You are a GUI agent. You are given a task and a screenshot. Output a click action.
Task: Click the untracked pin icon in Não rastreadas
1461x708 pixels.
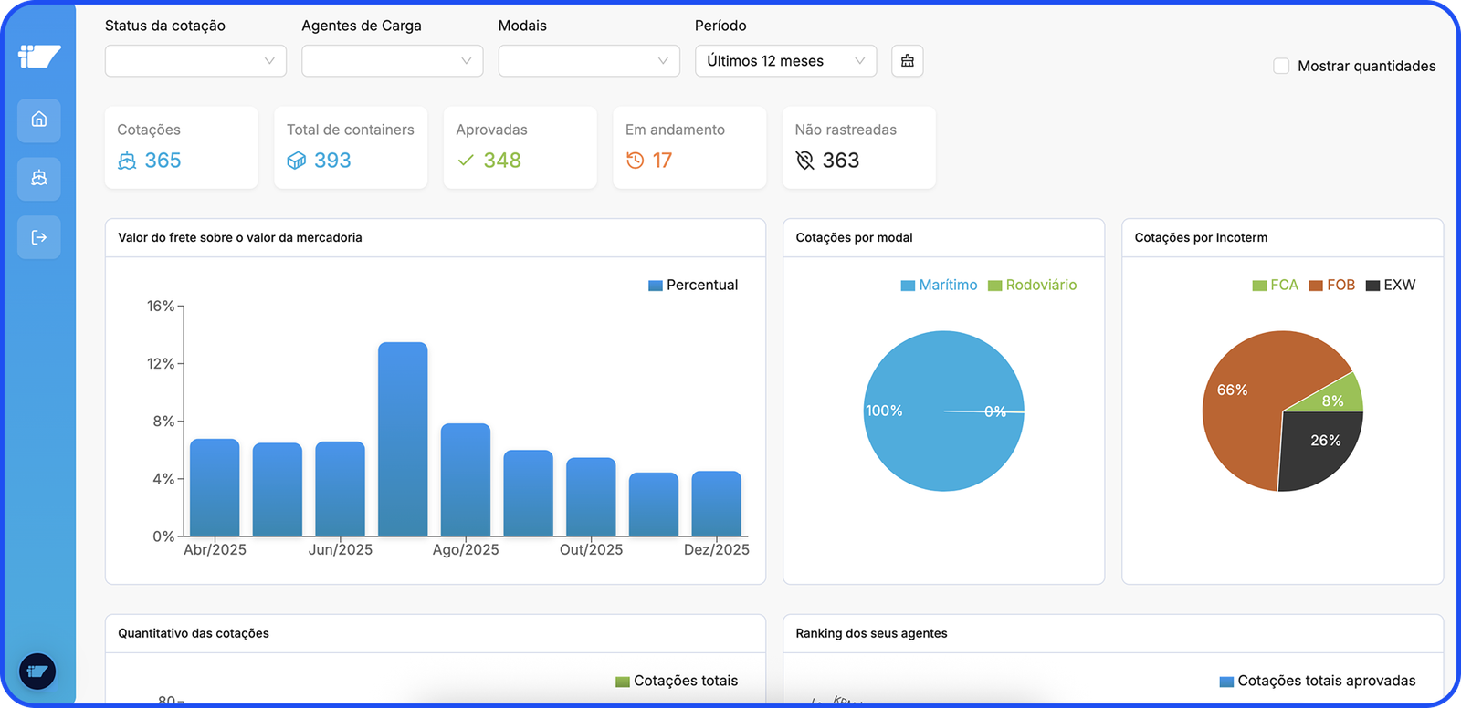[804, 161]
